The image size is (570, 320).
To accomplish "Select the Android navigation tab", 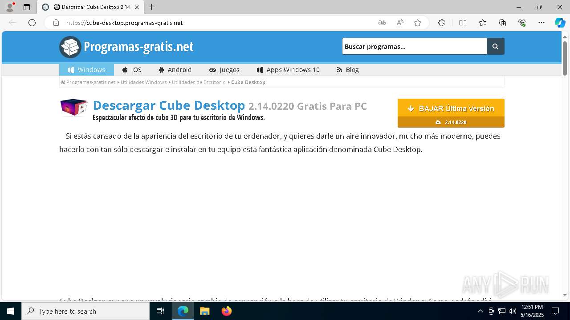I will pos(175,70).
